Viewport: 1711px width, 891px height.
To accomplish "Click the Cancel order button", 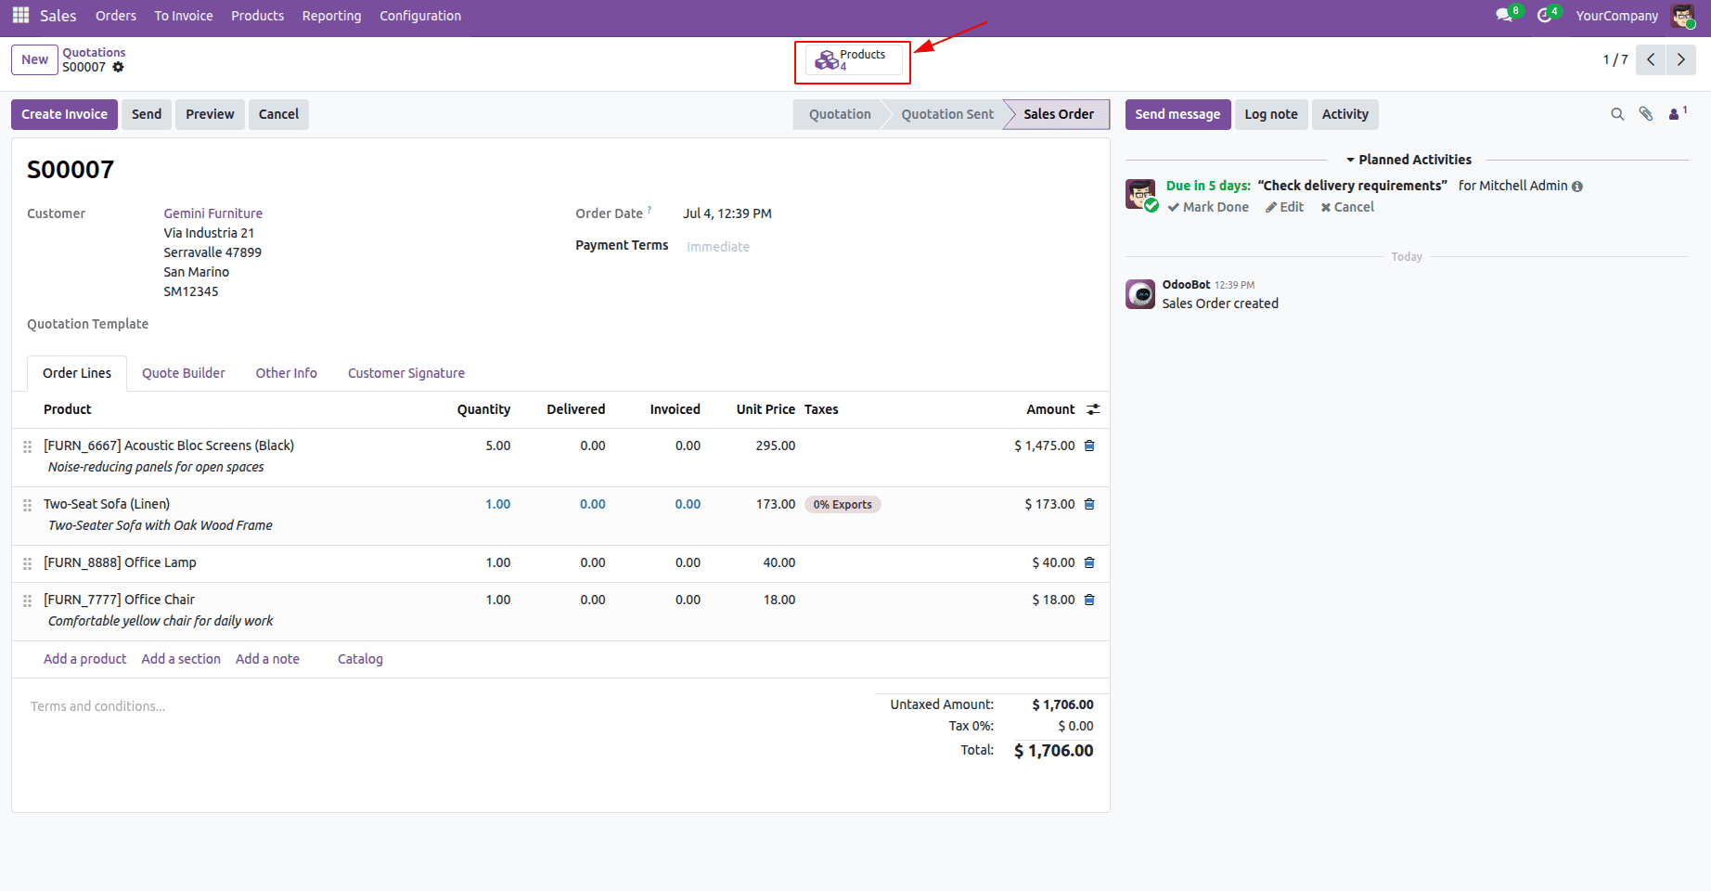I will coord(278,114).
